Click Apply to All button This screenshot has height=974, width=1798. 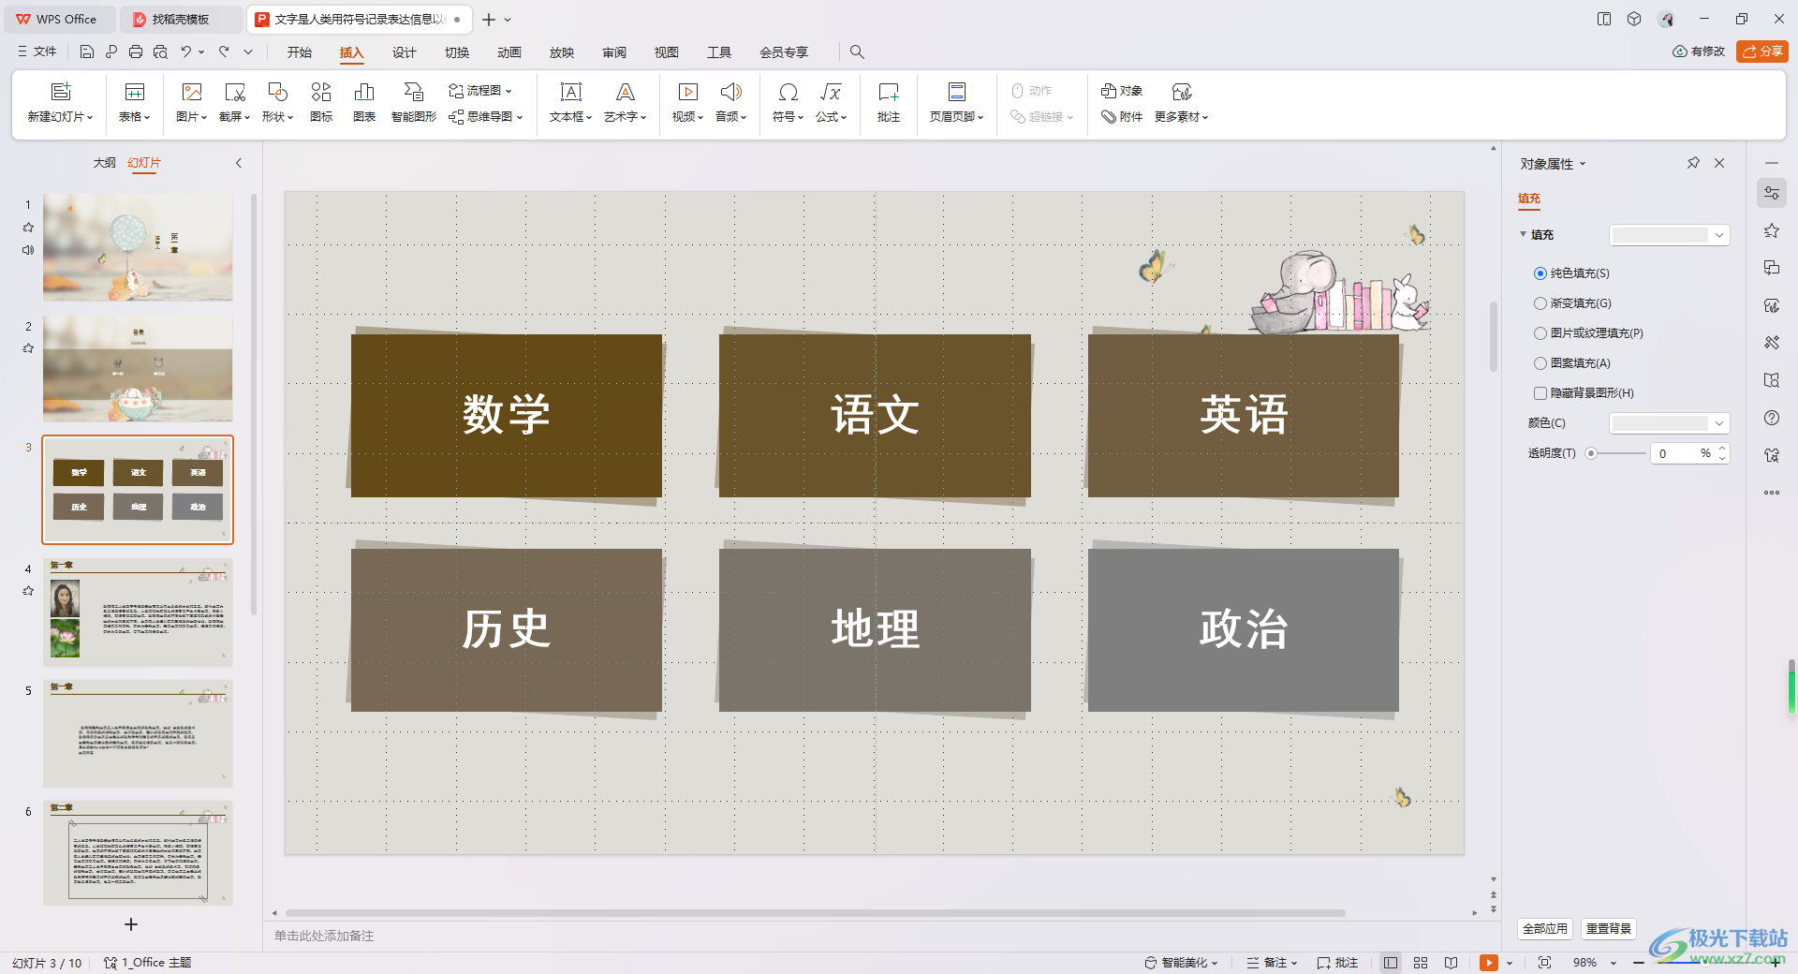pyautogui.click(x=1544, y=928)
